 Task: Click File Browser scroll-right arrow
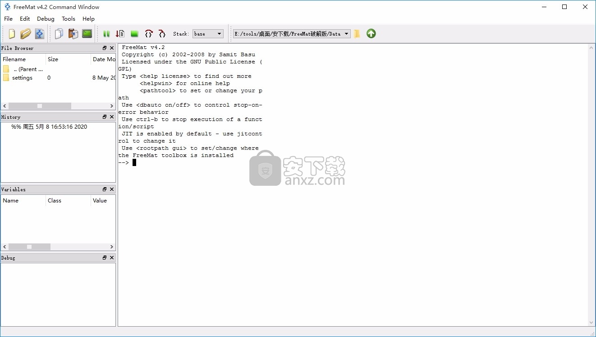[x=112, y=106]
